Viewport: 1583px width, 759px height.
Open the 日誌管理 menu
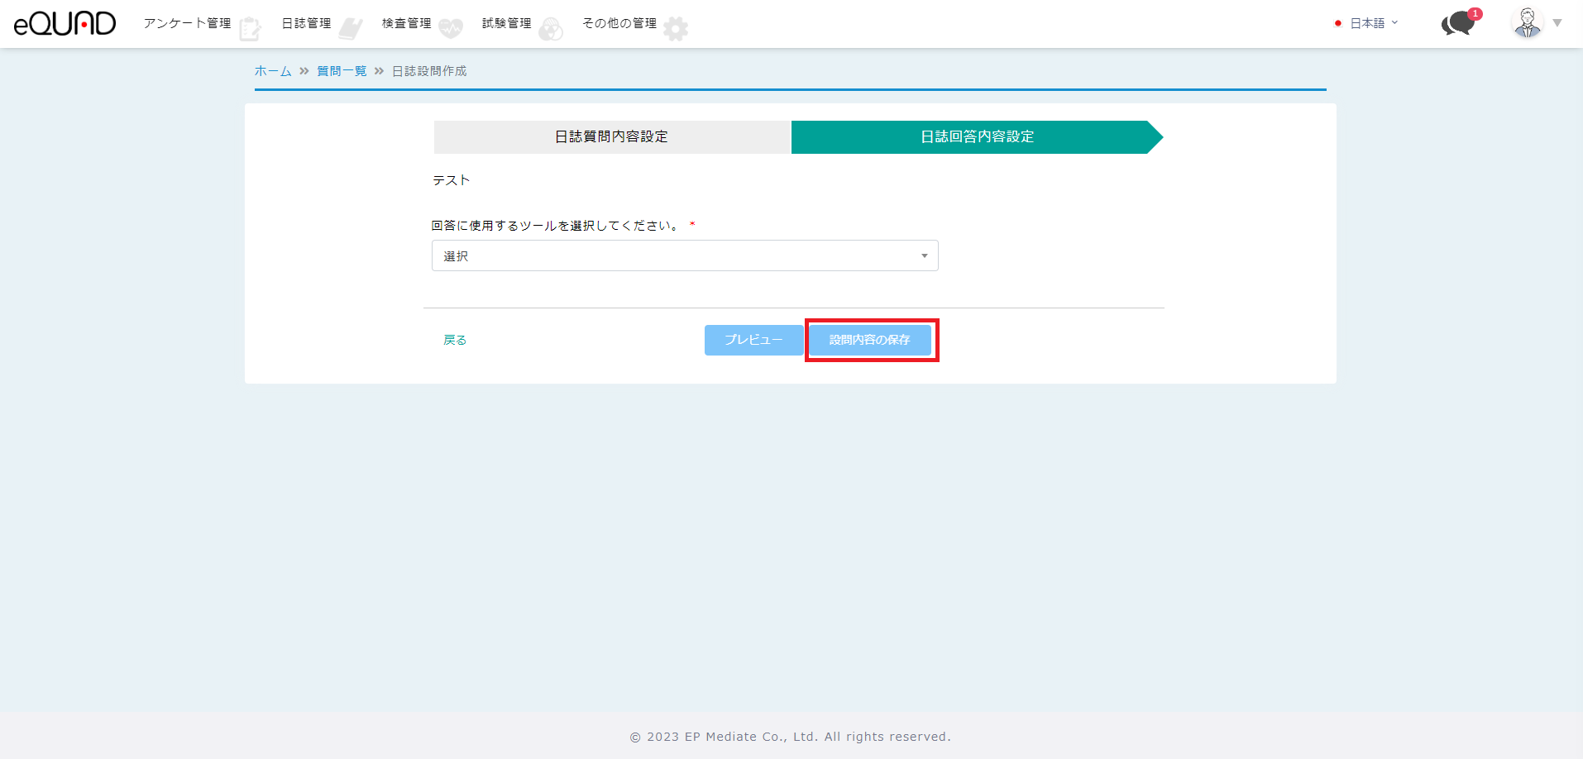click(x=306, y=23)
